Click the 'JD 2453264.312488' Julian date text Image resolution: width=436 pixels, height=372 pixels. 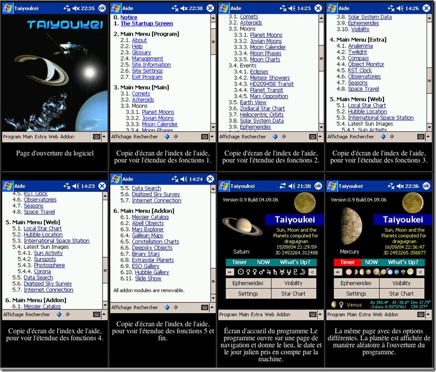pos(297,253)
